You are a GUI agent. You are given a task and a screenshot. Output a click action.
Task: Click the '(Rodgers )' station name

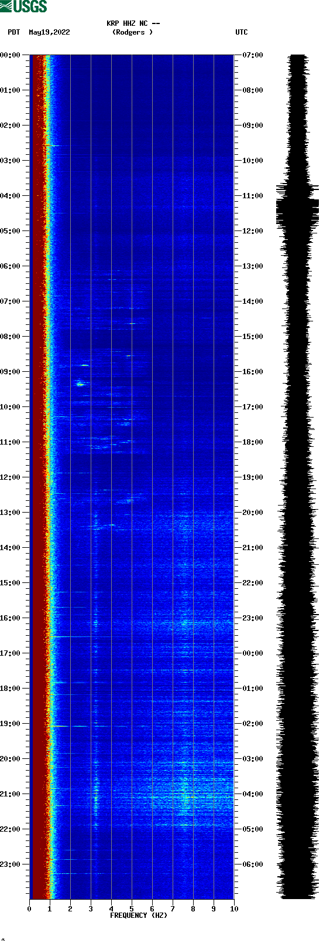(133, 32)
